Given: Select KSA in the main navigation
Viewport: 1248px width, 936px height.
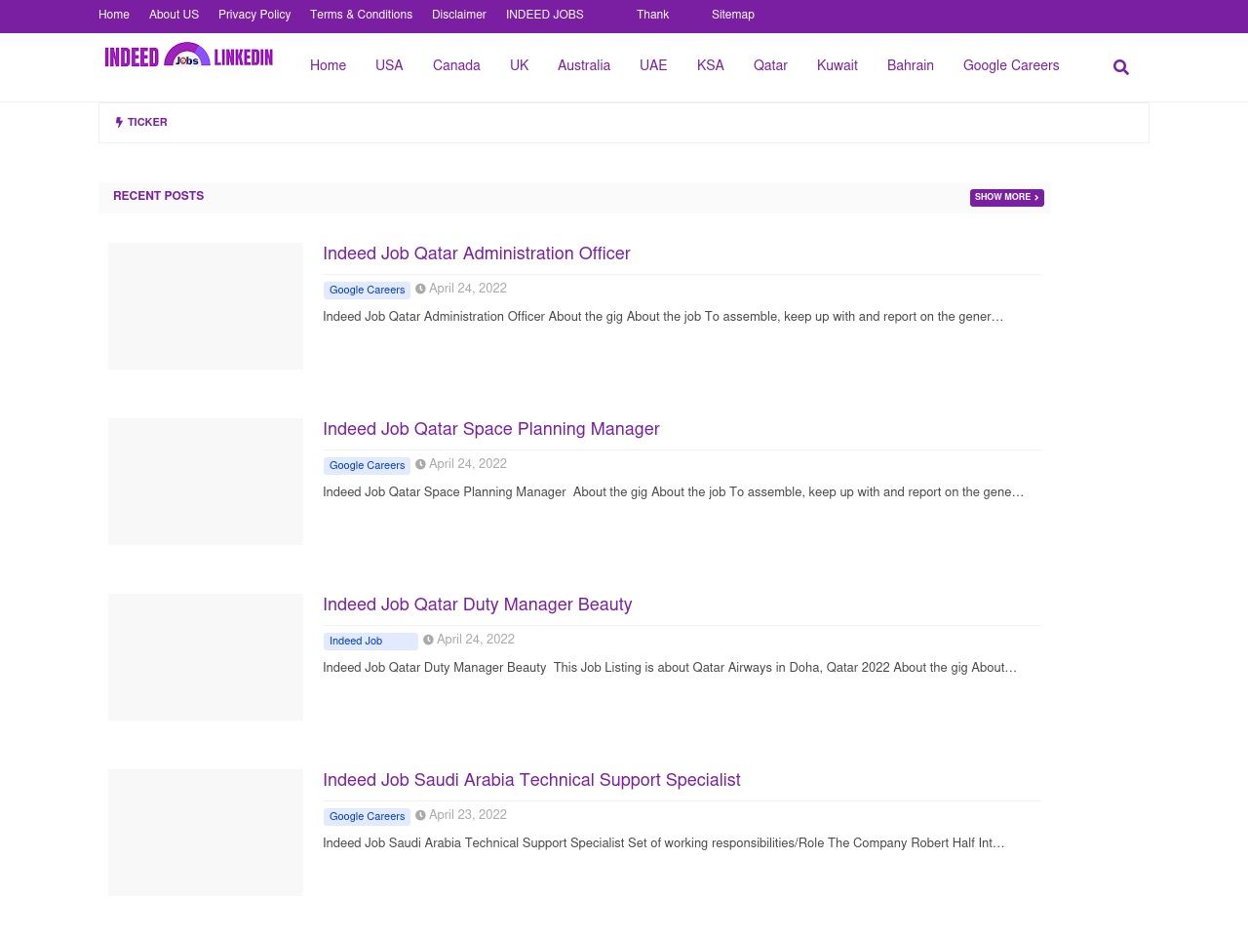Looking at the screenshot, I should tap(711, 65).
